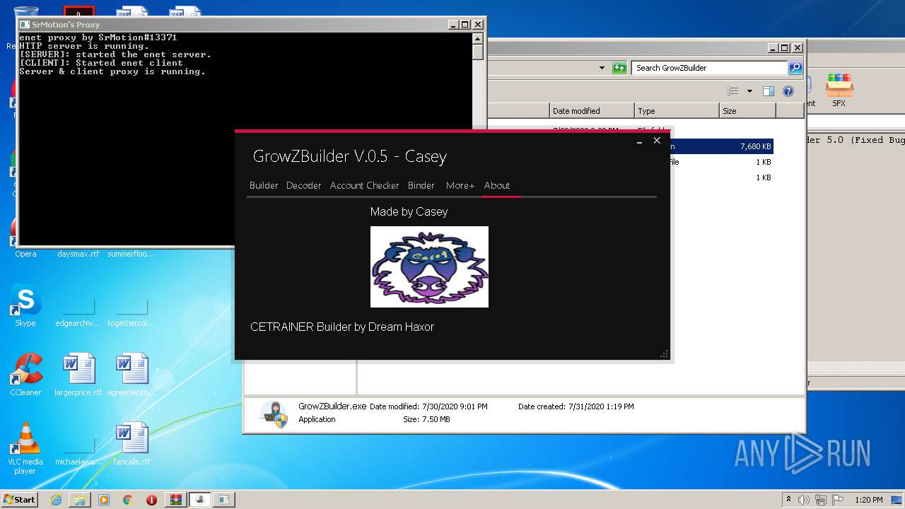Open Windows Explorer from taskbar

[x=80, y=500]
